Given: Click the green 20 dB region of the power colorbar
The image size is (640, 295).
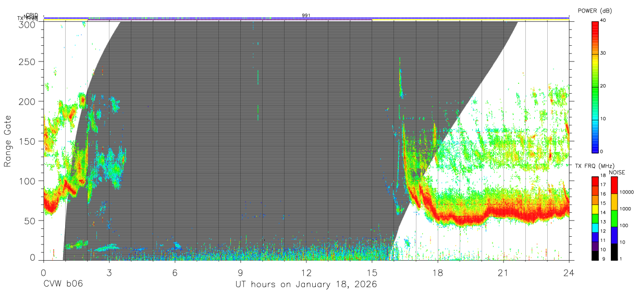Looking at the screenshot, I should pos(595,86).
